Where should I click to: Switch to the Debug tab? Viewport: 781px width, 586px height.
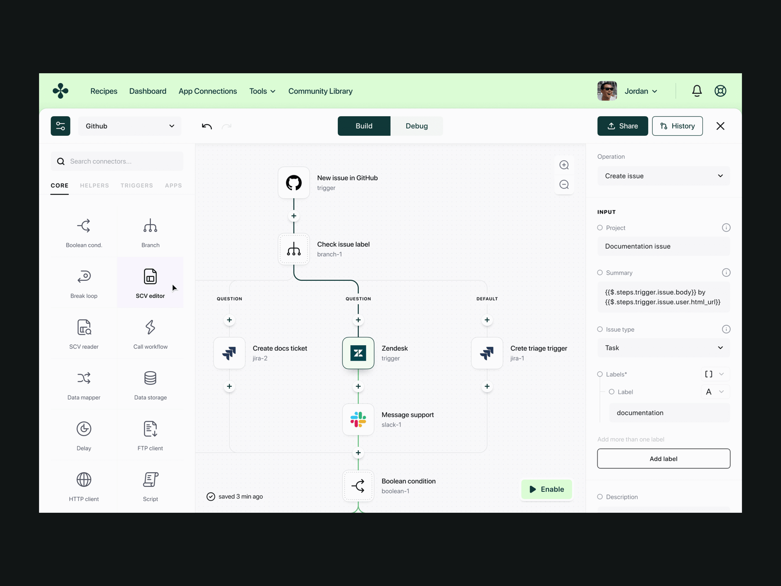[x=416, y=126]
